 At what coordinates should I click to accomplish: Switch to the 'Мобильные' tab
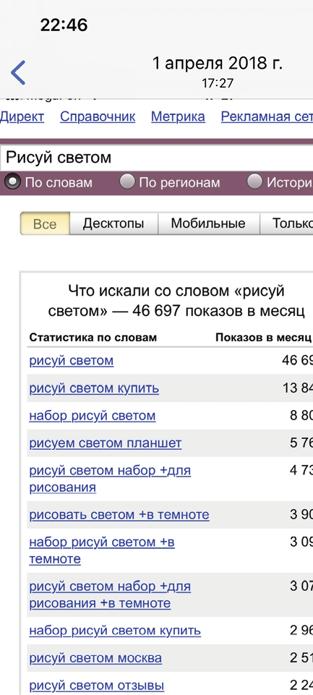208,223
